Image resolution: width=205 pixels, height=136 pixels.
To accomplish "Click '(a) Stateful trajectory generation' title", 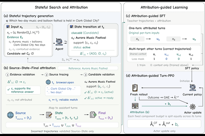I will pyautogui.click(x=29, y=16).
